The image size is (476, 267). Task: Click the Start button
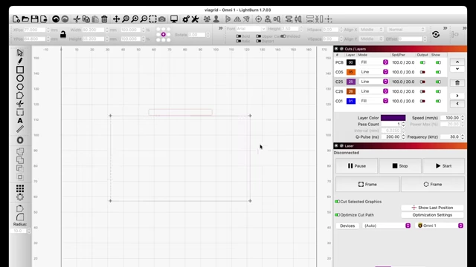point(443,166)
